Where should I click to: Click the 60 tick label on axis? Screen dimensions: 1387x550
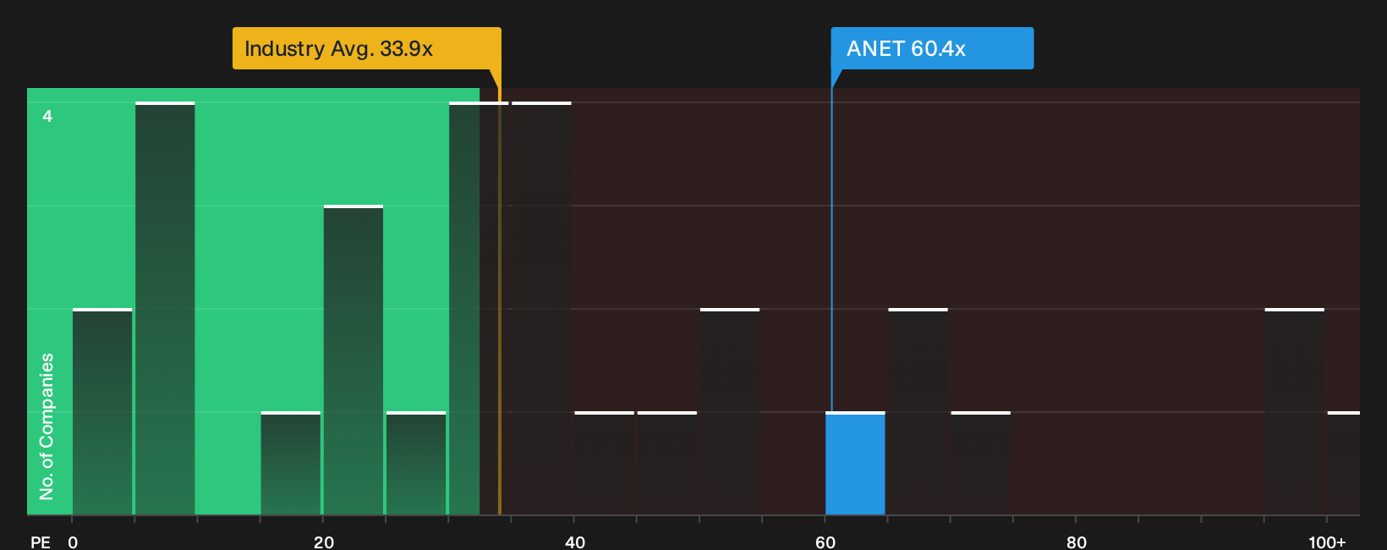(x=825, y=542)
